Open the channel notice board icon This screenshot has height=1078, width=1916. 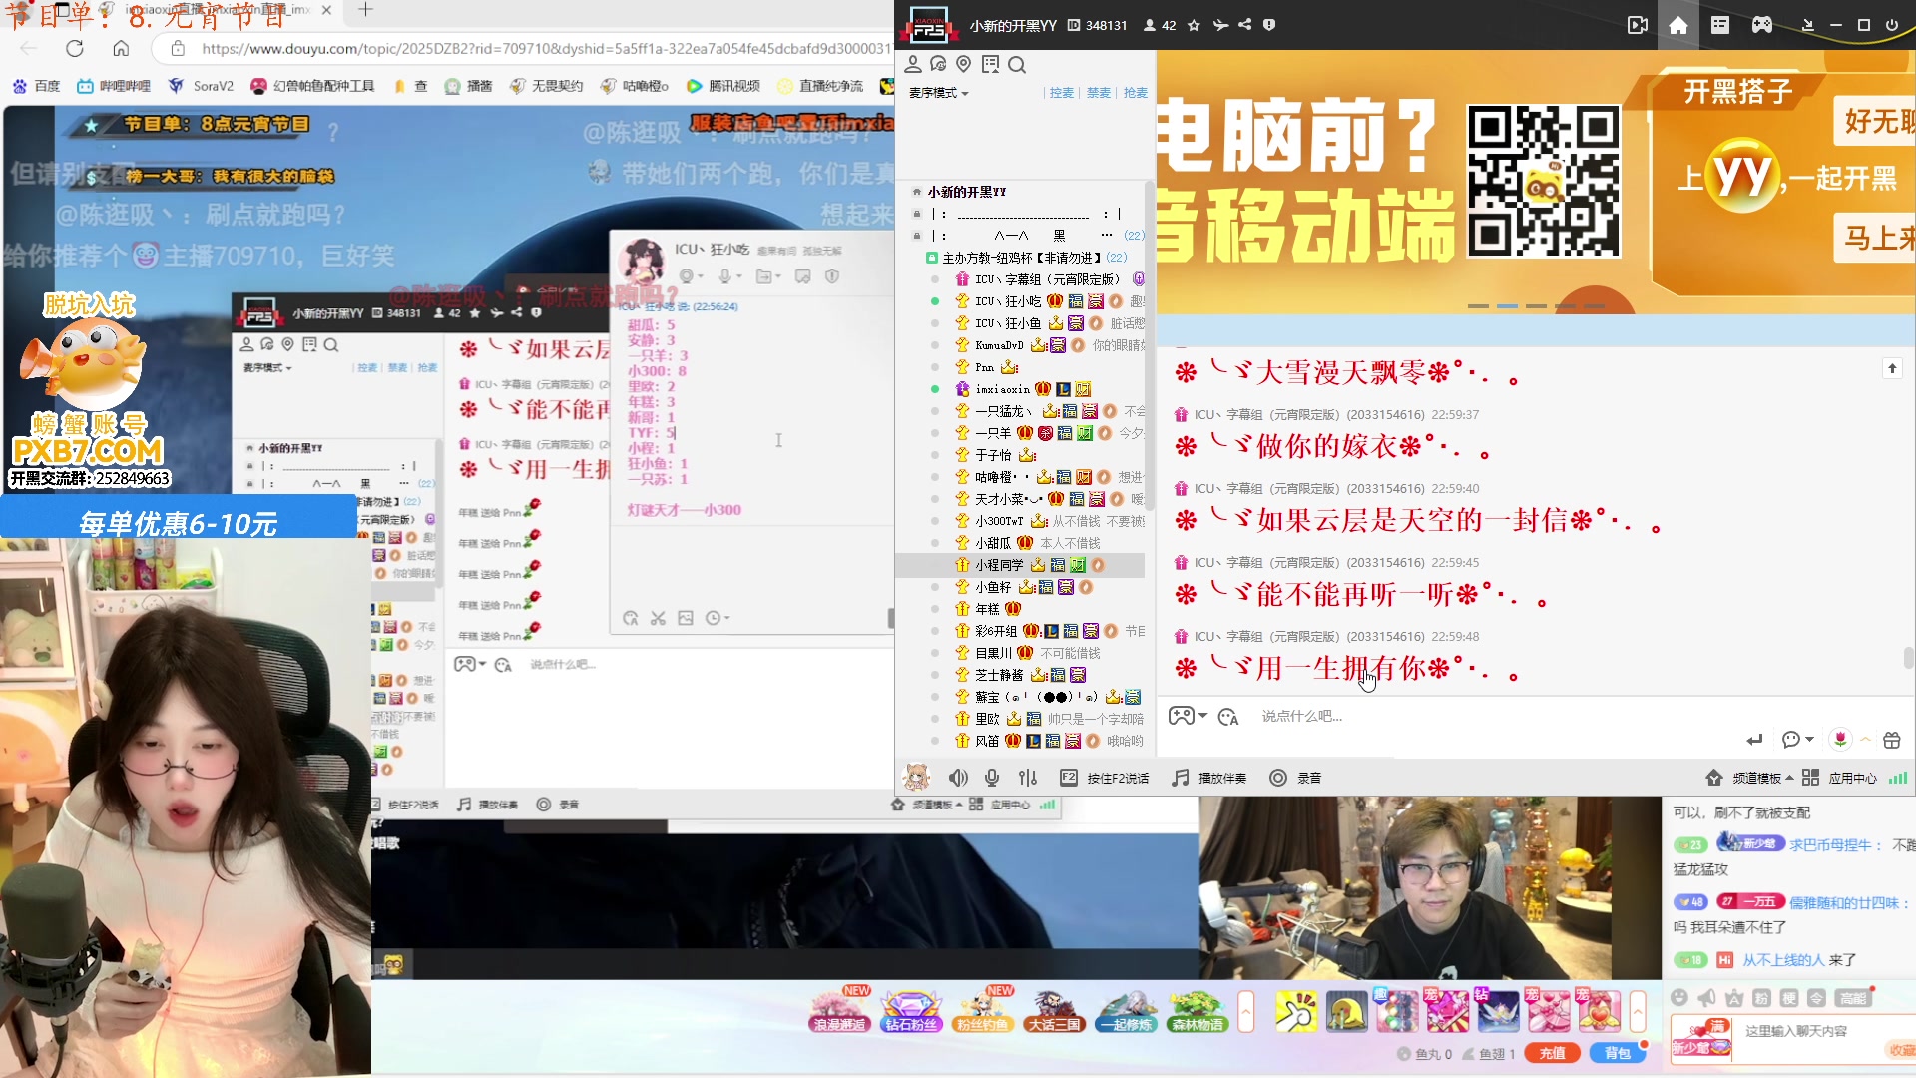tap(990, 64)
